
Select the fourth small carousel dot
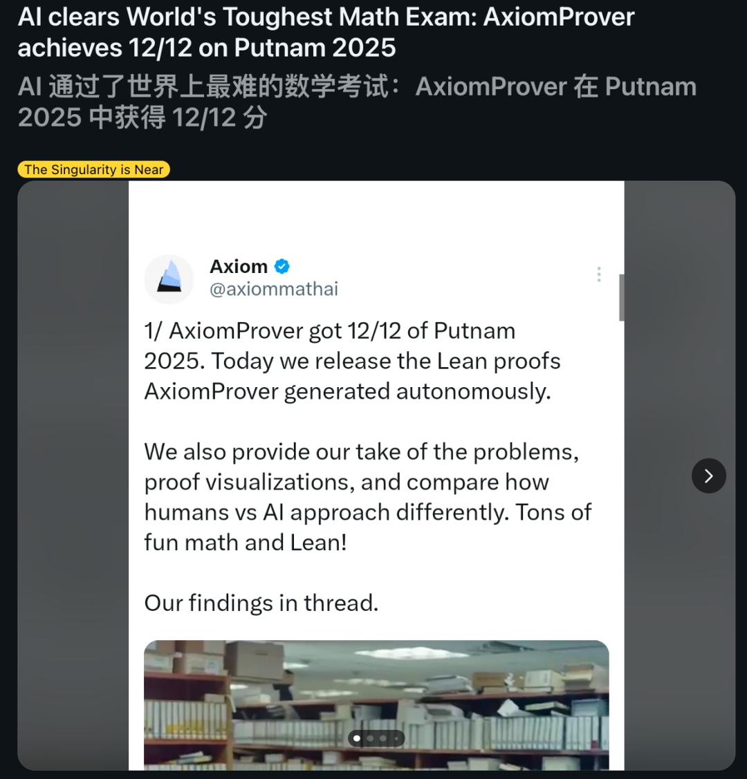(x=396, y=738)
